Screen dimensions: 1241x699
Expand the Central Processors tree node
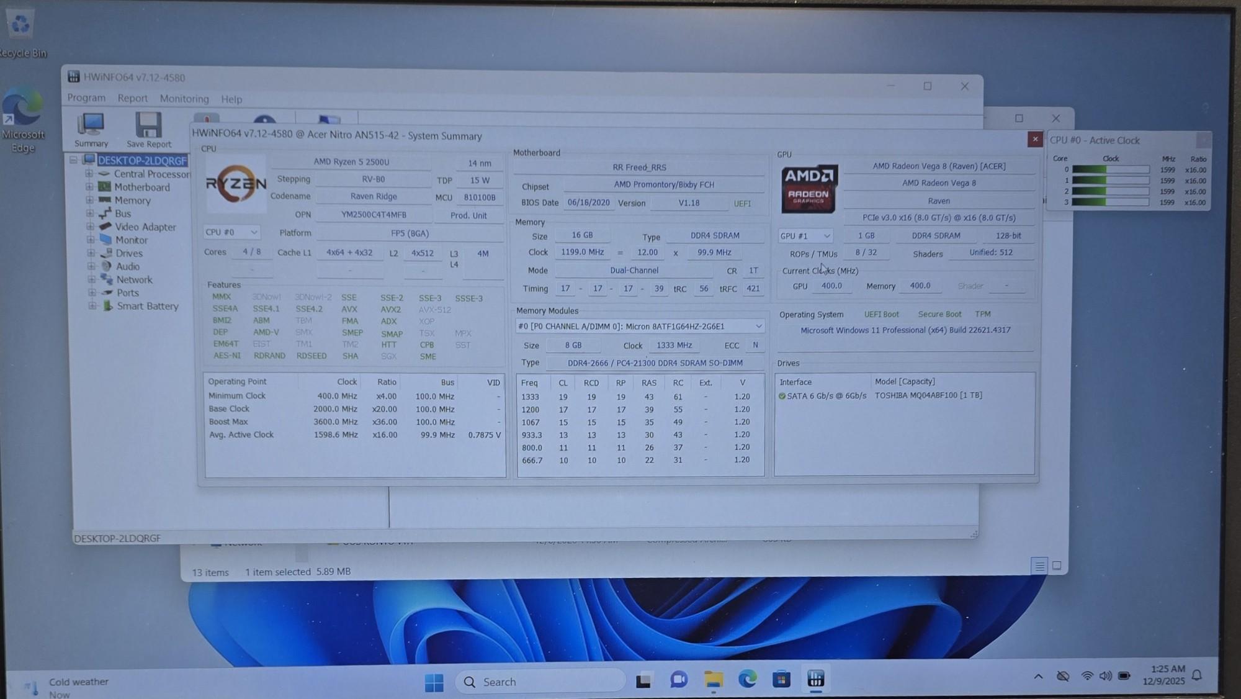coord(89,174)
